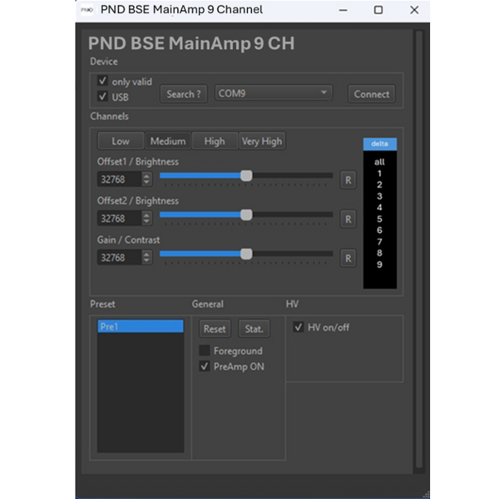Screen dimensions: 499x499
Task: Enable the Foreground checkbox
Action: pos(205,351)
